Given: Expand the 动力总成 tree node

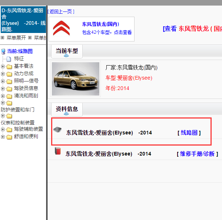Looking at the screenshot, I should 3,74.
